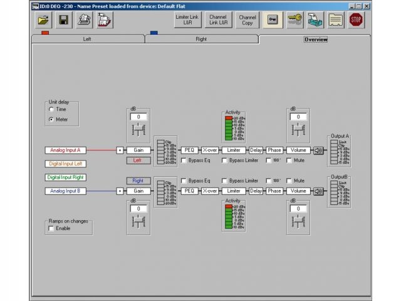Click Output B speaker icon
The height and width of the screenshot is (301, 401).
[318, 191]
